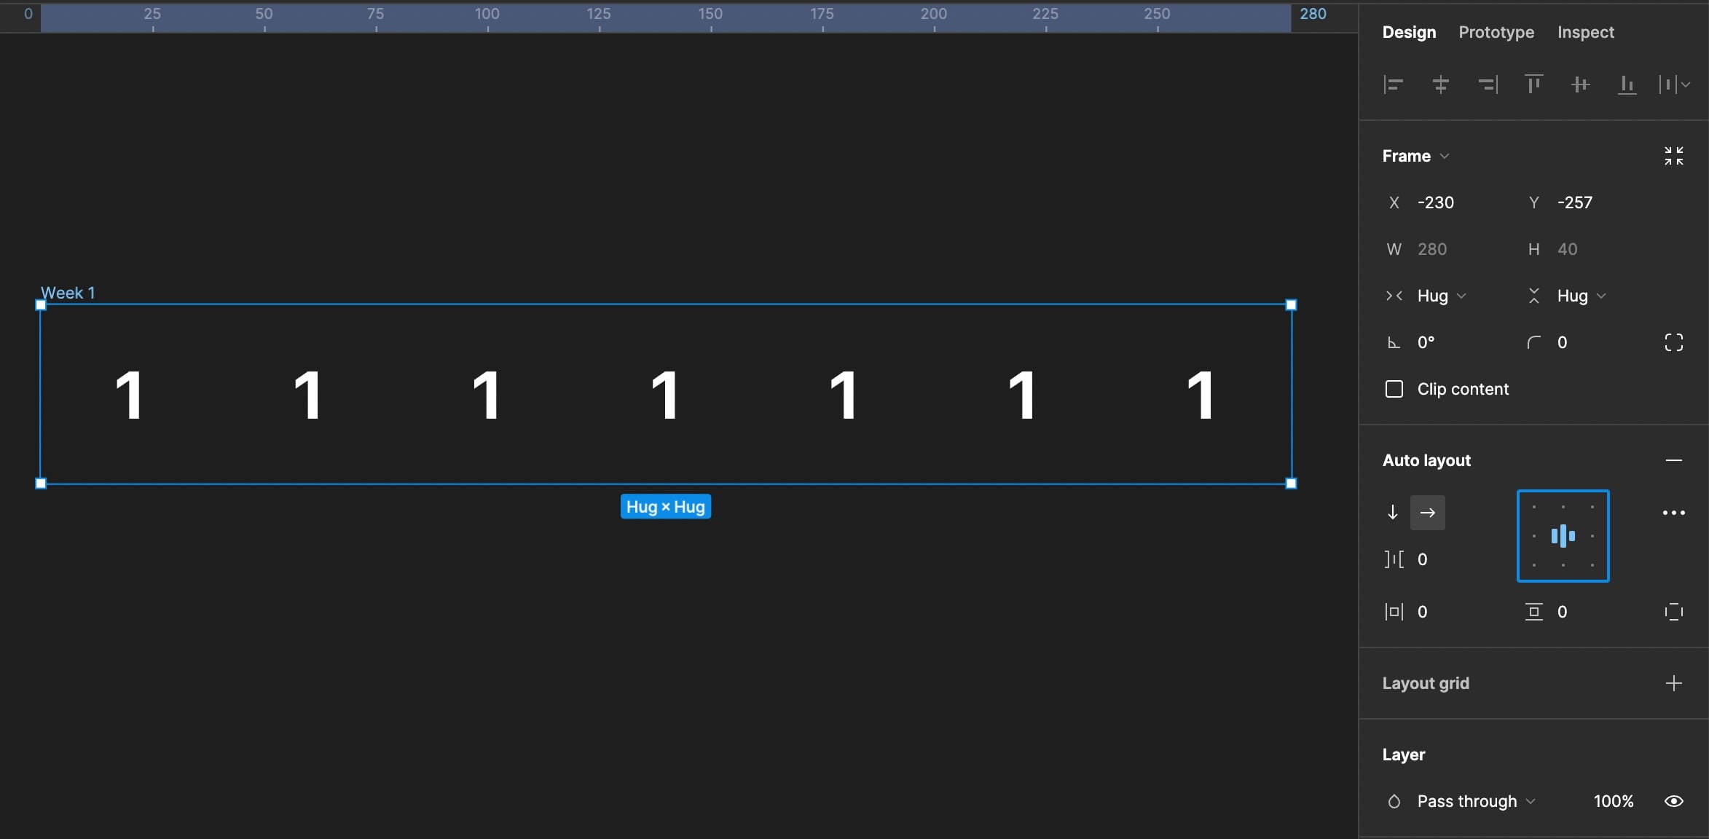Switch to Prototype tab
The width and height of the screenshot is (1709, 839).
click(x=1496, y=31)
